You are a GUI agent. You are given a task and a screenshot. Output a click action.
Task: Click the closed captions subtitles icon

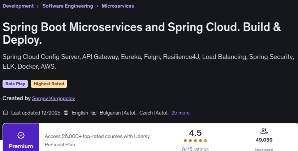point(94,113)
